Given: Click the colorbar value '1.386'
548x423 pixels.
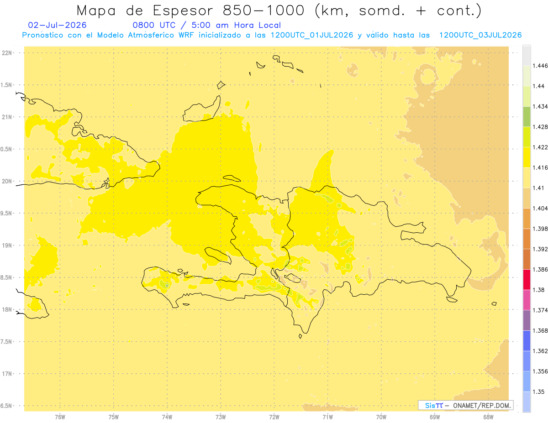Looking at the screenshot, I should pos(541,270).
